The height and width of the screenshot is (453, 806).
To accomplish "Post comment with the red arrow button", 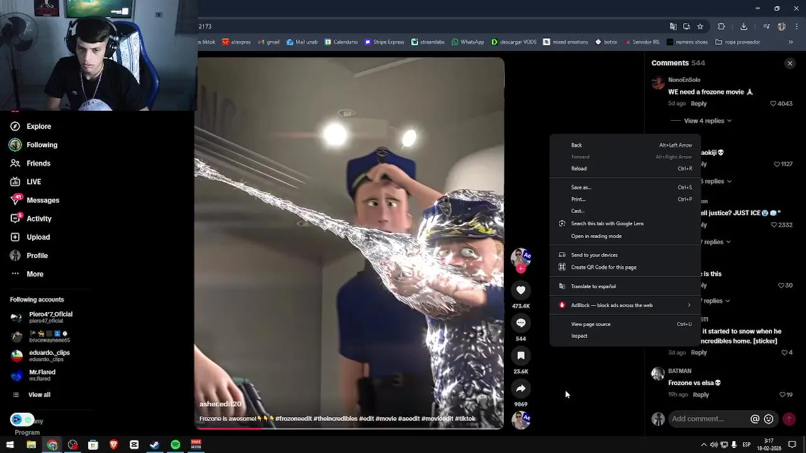I will [789, 419].
